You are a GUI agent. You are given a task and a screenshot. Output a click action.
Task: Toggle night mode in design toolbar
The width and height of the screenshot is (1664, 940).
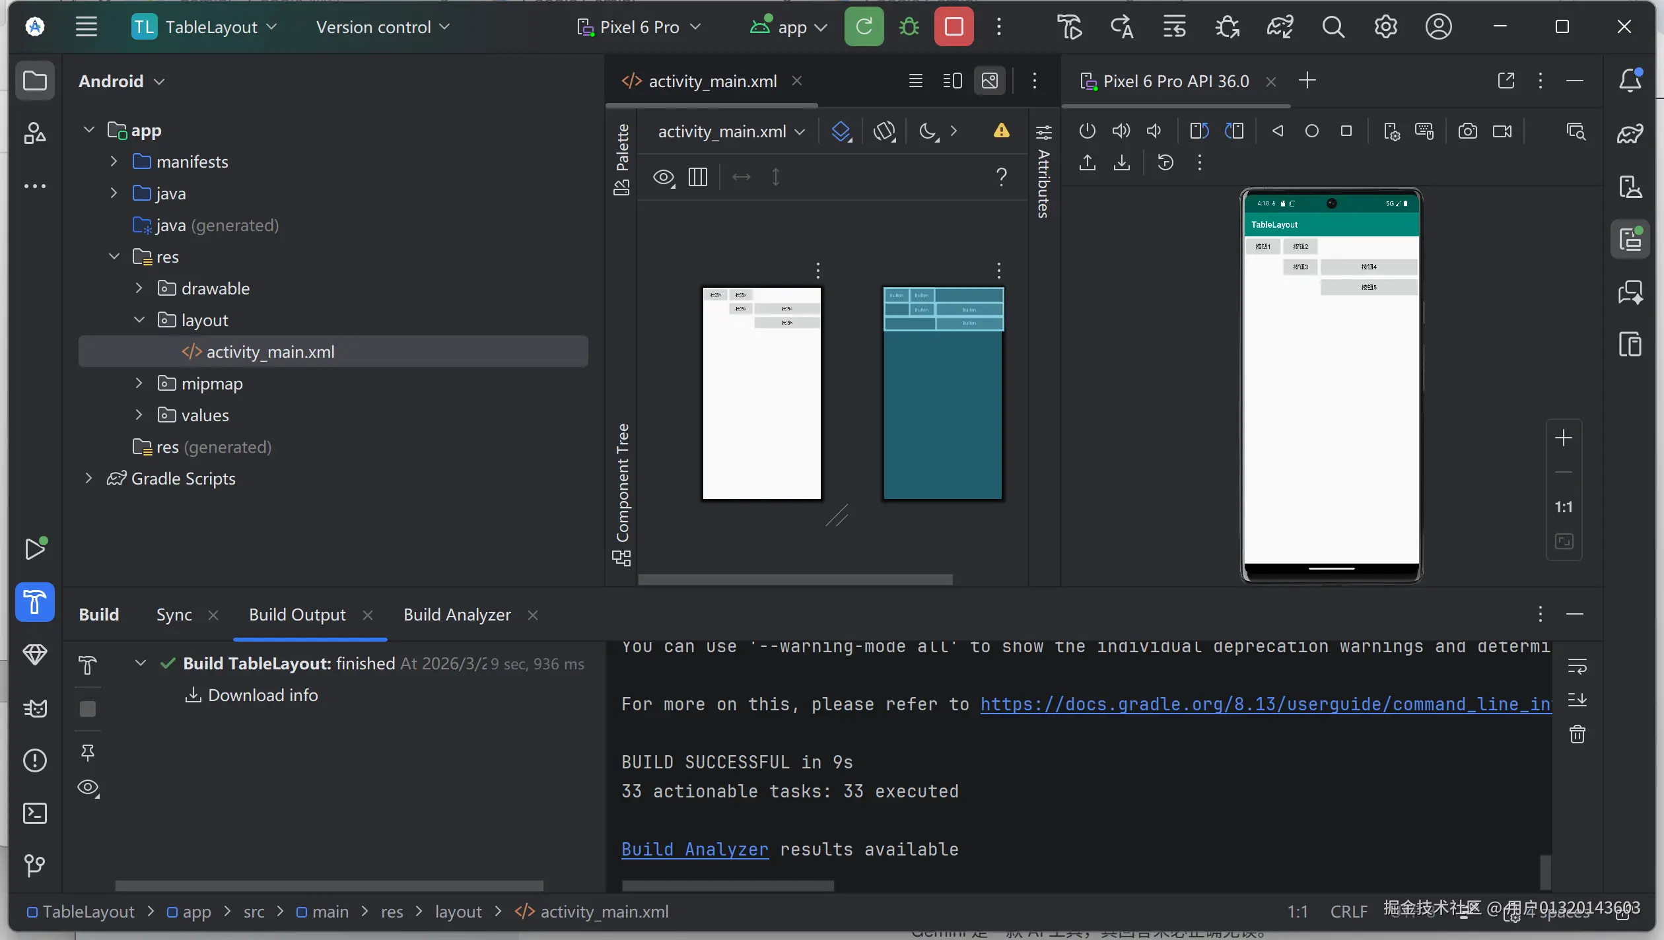[928, 131]
